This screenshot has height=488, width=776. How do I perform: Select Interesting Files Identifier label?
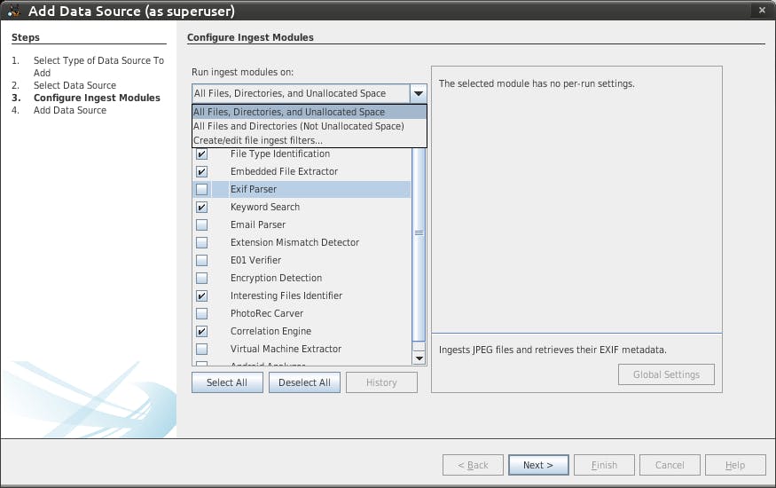(286, 296)
